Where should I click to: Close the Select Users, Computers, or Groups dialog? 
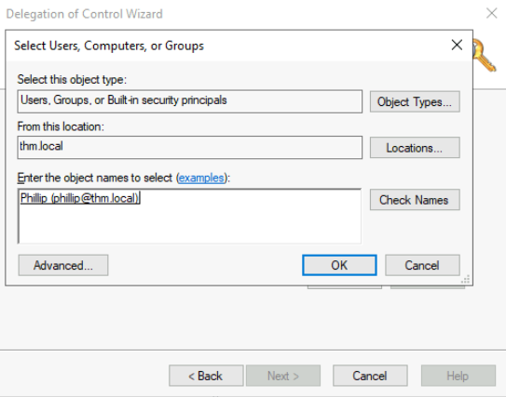[457, 45]
